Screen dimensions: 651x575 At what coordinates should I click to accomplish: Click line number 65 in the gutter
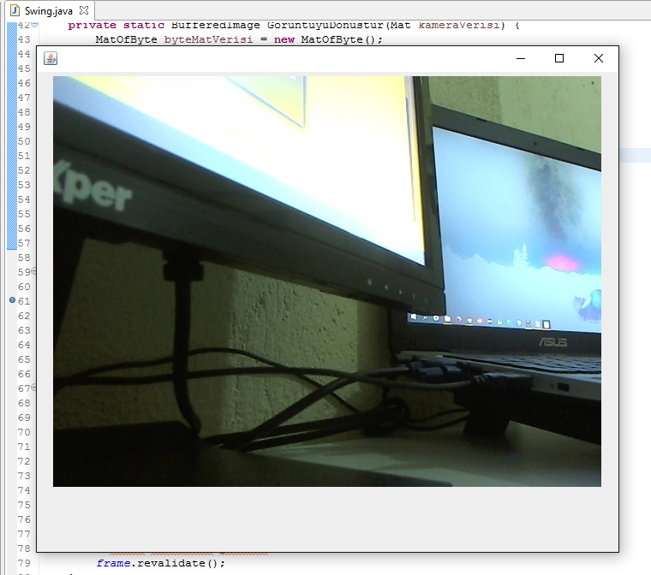pos(23,359)
